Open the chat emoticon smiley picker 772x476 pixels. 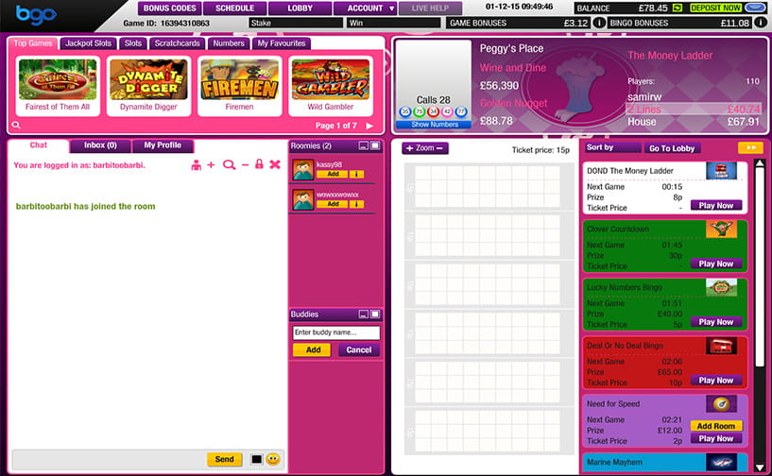click(273, 459)
